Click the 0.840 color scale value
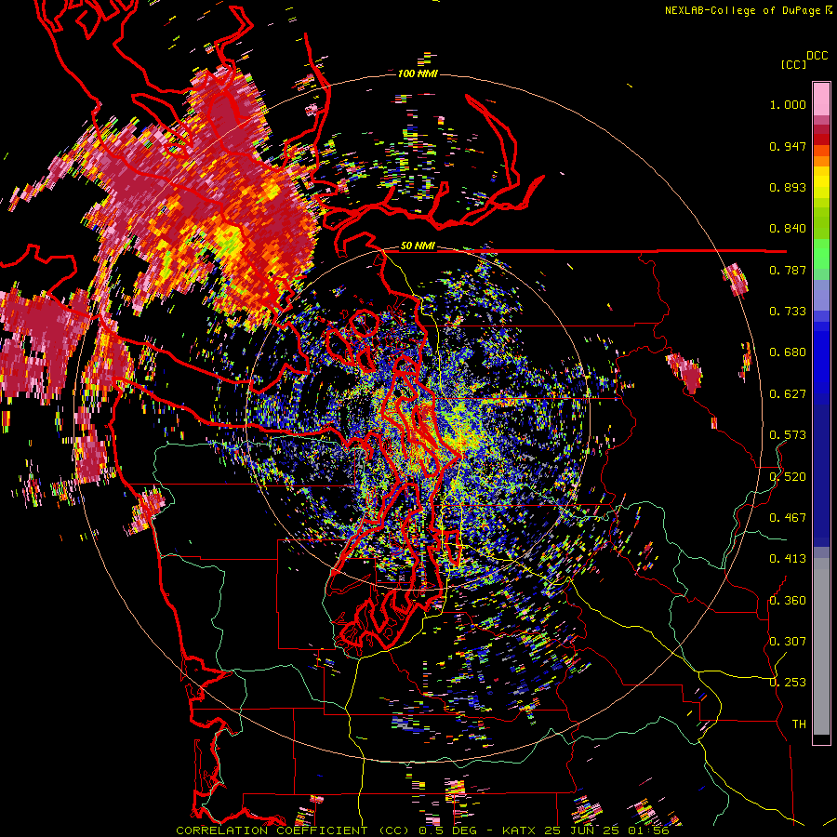This screenshot has height=837, width=837. tap(788, 229)
